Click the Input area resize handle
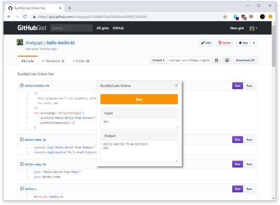This screenshot has height=205, width=280. point(177,128)
